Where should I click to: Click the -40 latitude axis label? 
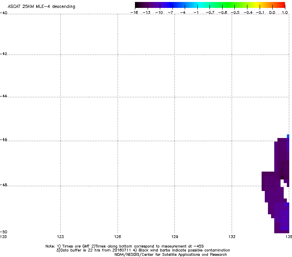(4, 13)
